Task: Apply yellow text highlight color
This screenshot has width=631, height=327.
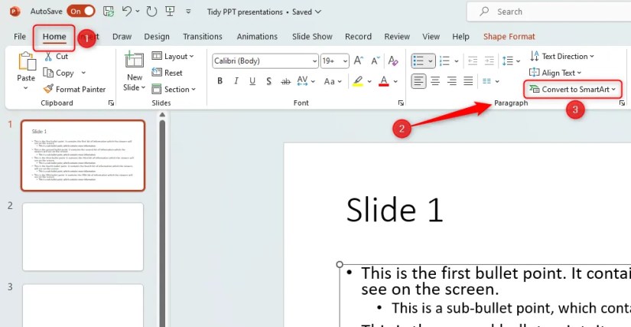Action: (357, 81)
